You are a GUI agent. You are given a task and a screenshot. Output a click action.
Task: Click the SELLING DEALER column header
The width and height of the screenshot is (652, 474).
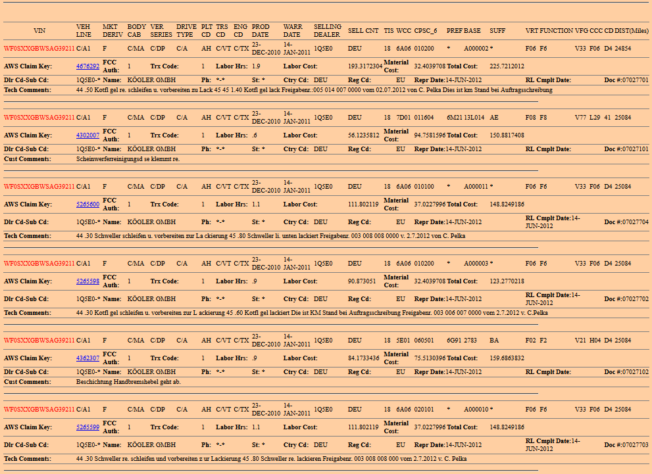coord(327,31)
